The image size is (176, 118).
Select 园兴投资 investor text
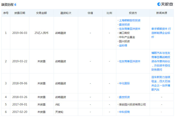coord(124,41)
